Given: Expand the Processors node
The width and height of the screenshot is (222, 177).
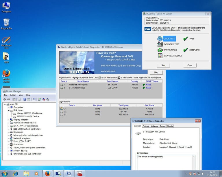Looking at the screenshot, I should point(8,144).
